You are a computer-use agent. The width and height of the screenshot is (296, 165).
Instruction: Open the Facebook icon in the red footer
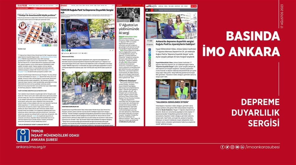coord(222,147)
